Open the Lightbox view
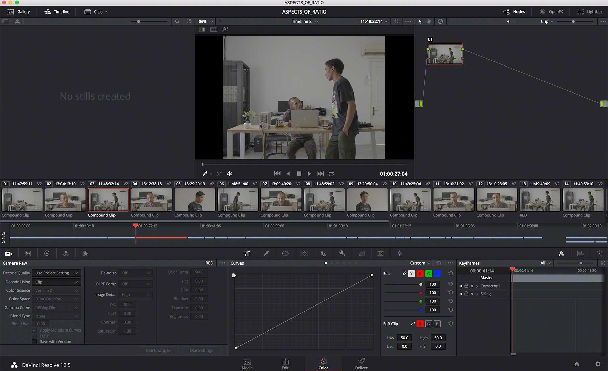Image resolution: width=608 pixels, height=371 pixels. click(x=590, y=11)
